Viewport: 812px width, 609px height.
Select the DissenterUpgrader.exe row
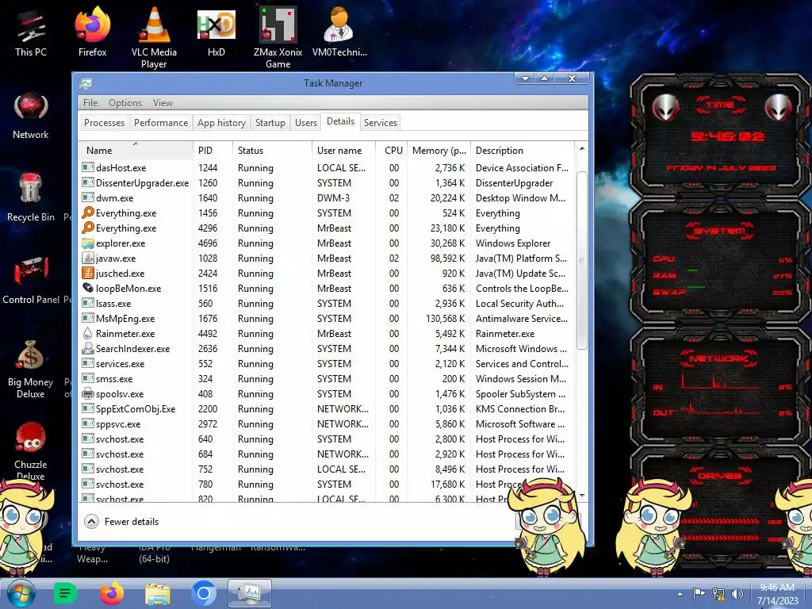[327, 183]
